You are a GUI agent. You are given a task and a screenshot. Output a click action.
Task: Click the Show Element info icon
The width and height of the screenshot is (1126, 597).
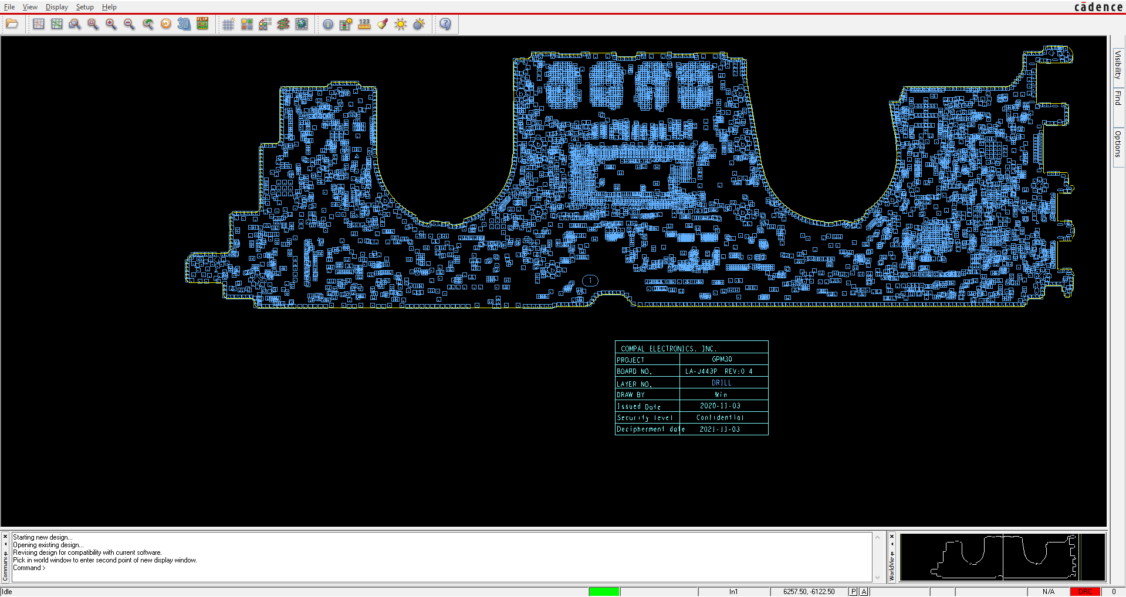coord(328,24)
